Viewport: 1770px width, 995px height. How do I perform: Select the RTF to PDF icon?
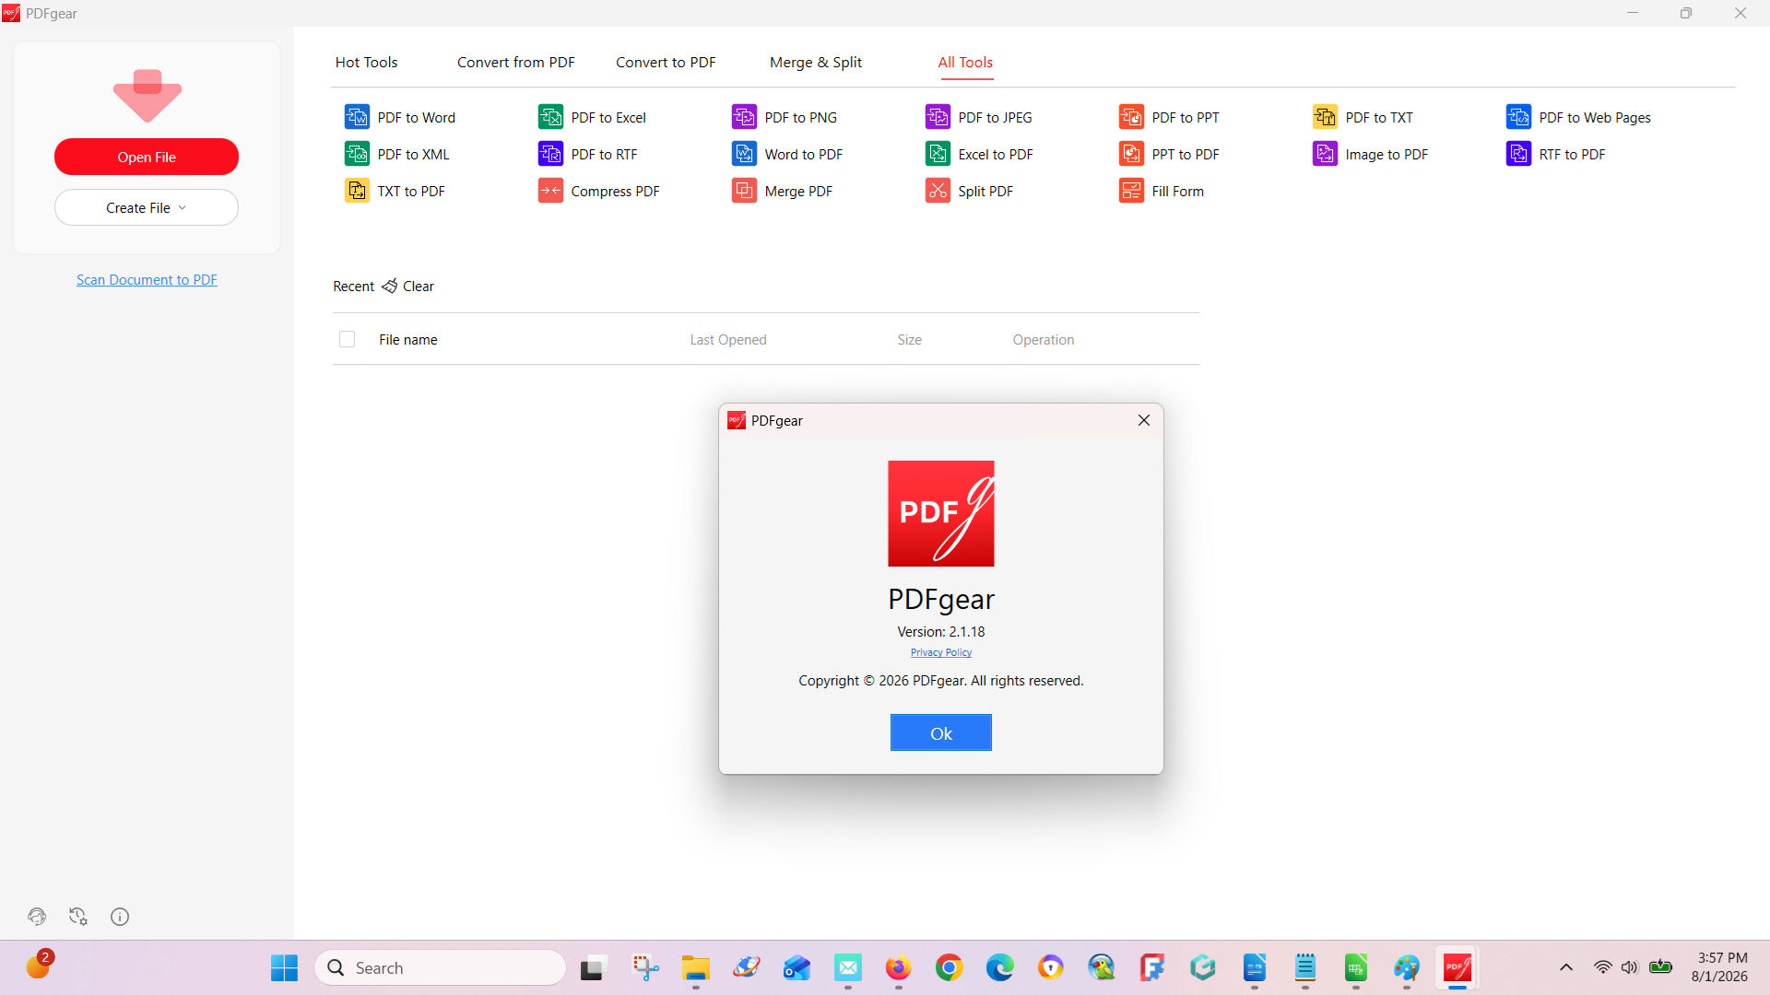pyautogui.click(x=1518, y=154)
